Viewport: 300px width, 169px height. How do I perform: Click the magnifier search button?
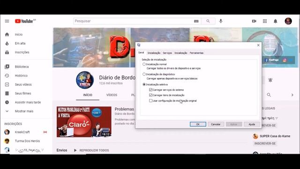208,21
